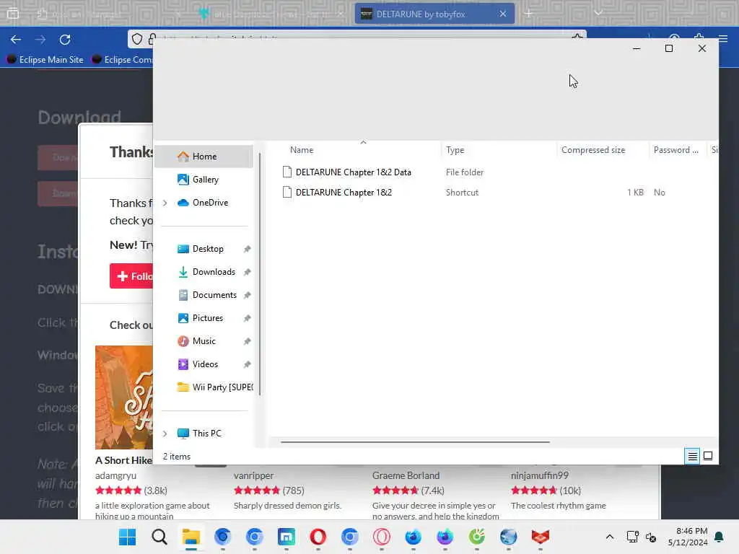Go back in the browser

pos(16,40)
